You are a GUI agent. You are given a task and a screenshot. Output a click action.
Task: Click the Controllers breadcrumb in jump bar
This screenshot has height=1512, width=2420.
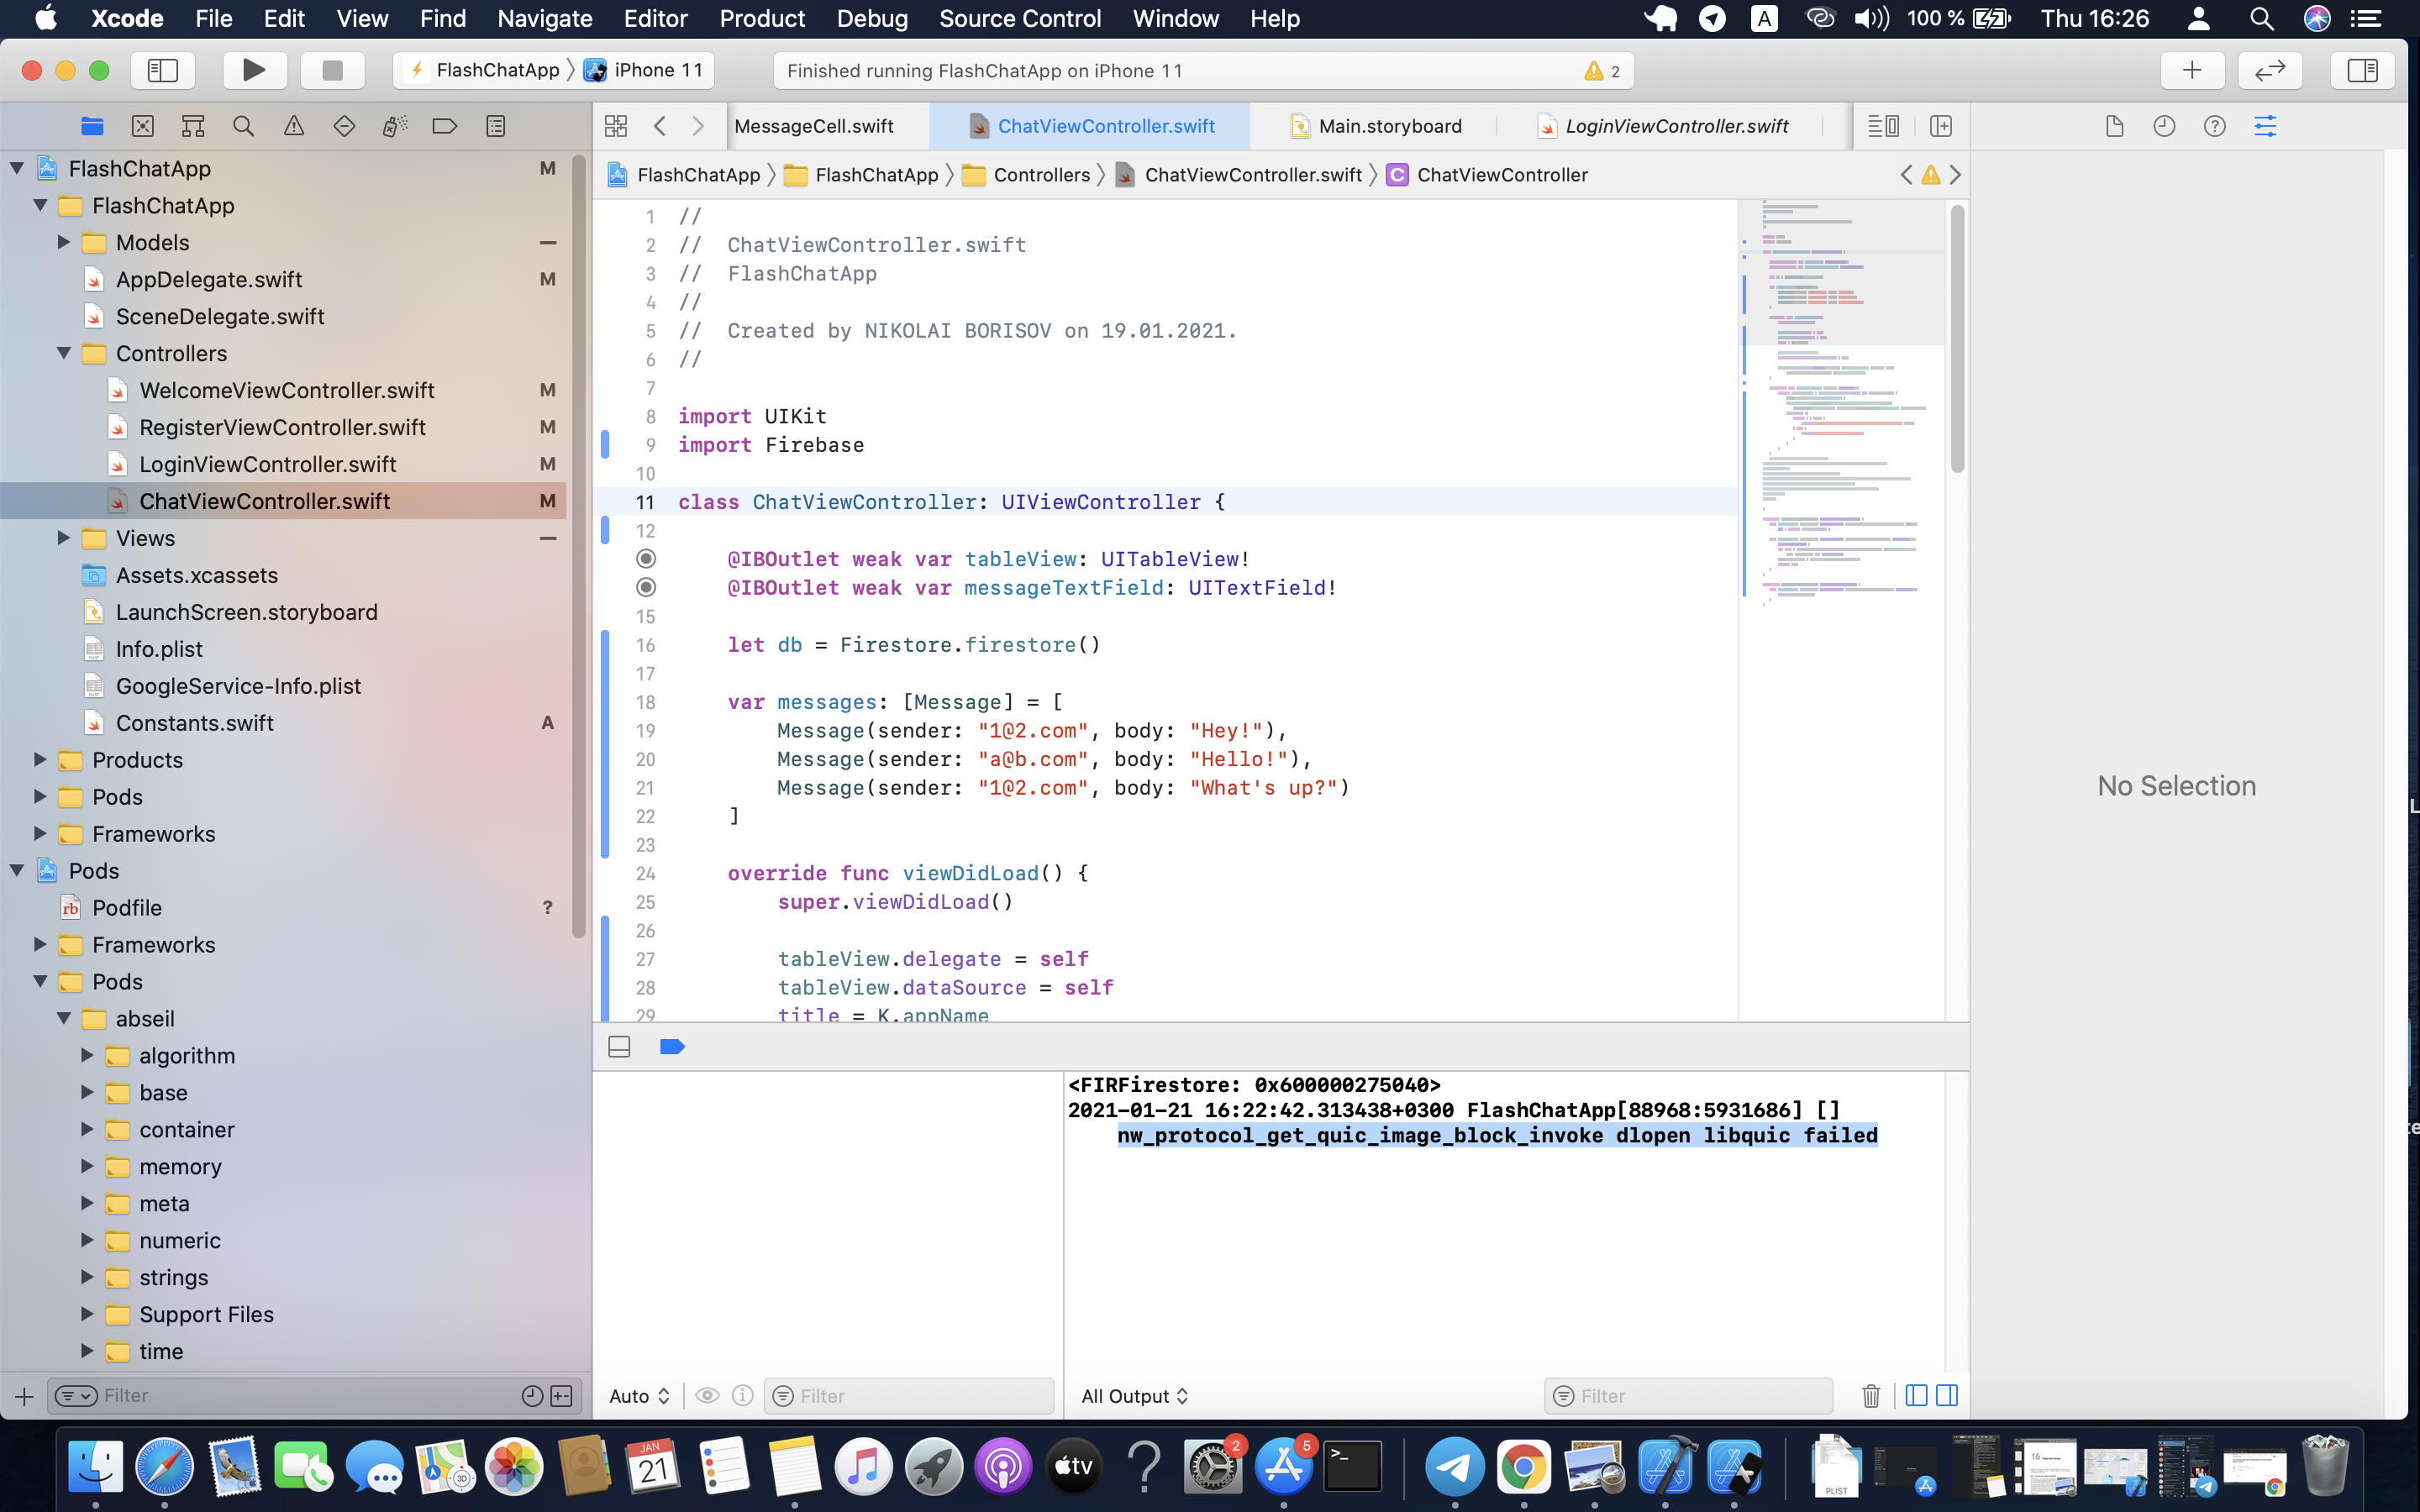tap(1026, 175)
